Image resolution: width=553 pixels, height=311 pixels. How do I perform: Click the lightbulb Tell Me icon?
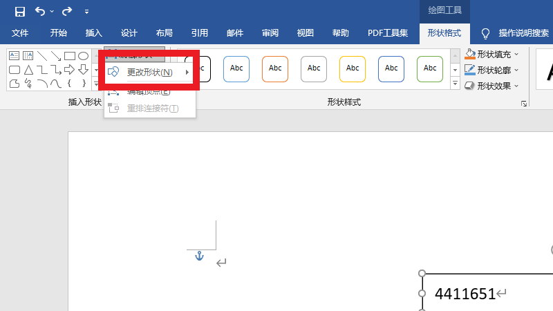click(485, 33)
